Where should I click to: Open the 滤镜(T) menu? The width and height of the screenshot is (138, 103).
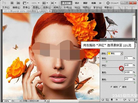pos(57,7)
